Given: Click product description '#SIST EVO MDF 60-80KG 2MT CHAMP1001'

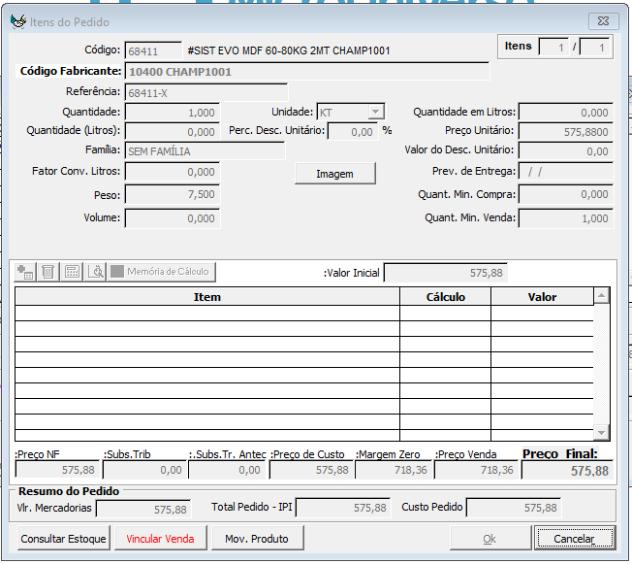Looking at the screenshot, I should [x=289, y=50].
